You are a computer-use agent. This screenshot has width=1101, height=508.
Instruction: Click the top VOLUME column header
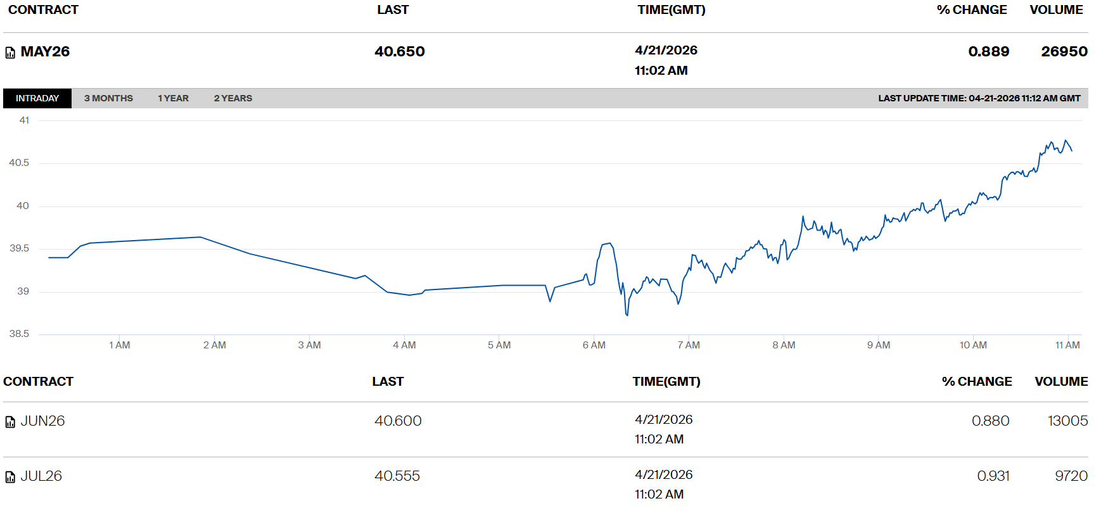pos(1056,10)
